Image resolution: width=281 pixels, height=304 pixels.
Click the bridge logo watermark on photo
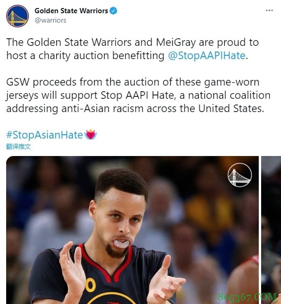240,175
